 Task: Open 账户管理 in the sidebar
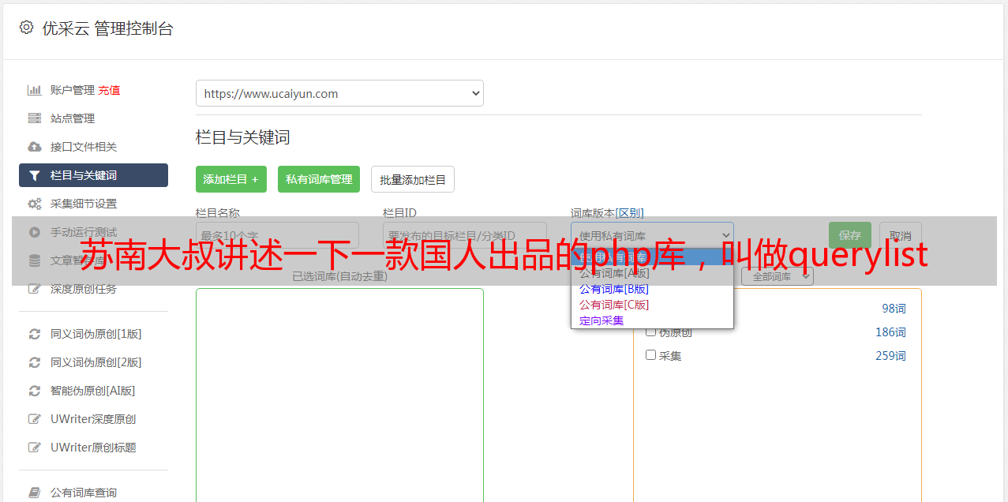click(x=73, y=90)
